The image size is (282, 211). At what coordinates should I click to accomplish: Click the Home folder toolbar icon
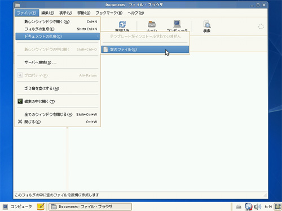click(152, 24)
